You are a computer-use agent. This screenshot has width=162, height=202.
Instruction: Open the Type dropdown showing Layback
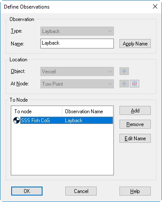coord(77,31)
